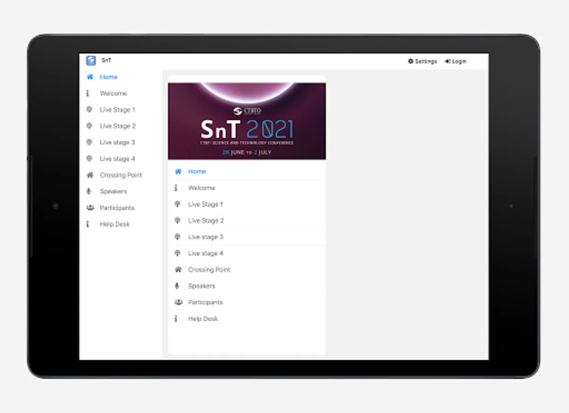The width and height of the screenshot is (569, 413).
Task: Click the sidebar Live Stage 1 broadcast icon
Action: [90, 110]
